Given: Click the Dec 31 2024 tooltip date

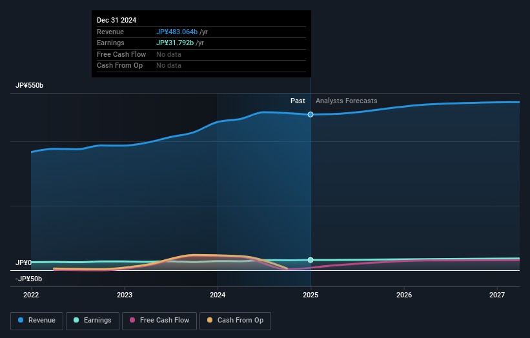Looking at the screenshot, I should point(117,21).
